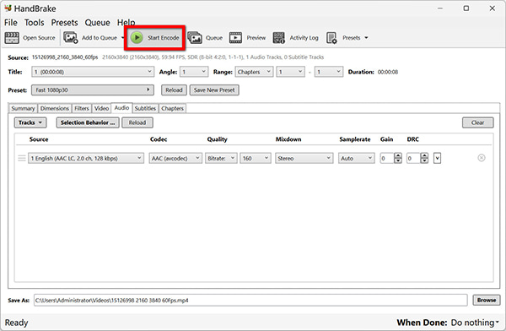The image size is (506, 331).
Task: Increase Gain with the up arrow
Action: (398, 155)
